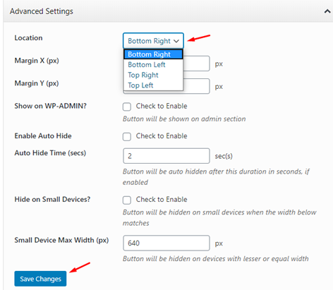The image size is (333, 290).
Task: Enable Show on WP-ADMIN checkbox
Action: tap(127, 107)
